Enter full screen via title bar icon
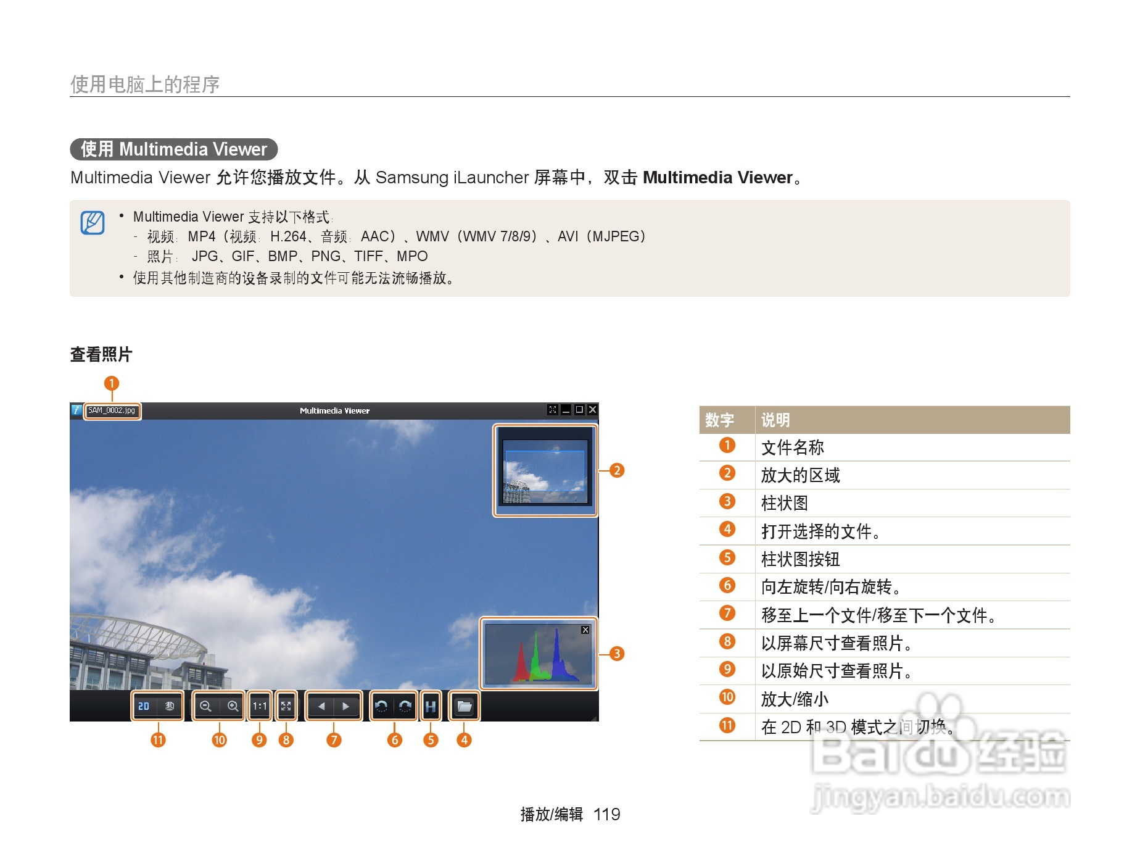Screen dimensions: 1140x861 (x=552, y=410)
